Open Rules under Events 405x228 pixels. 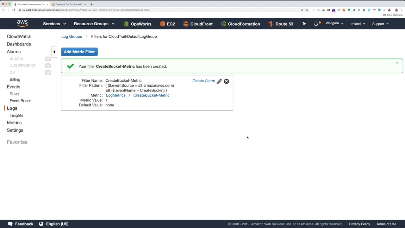[x=15, y=94]
